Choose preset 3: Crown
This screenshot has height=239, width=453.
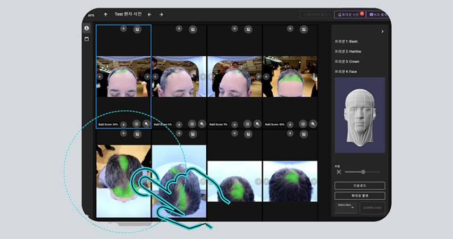click(x=348, y=61)
